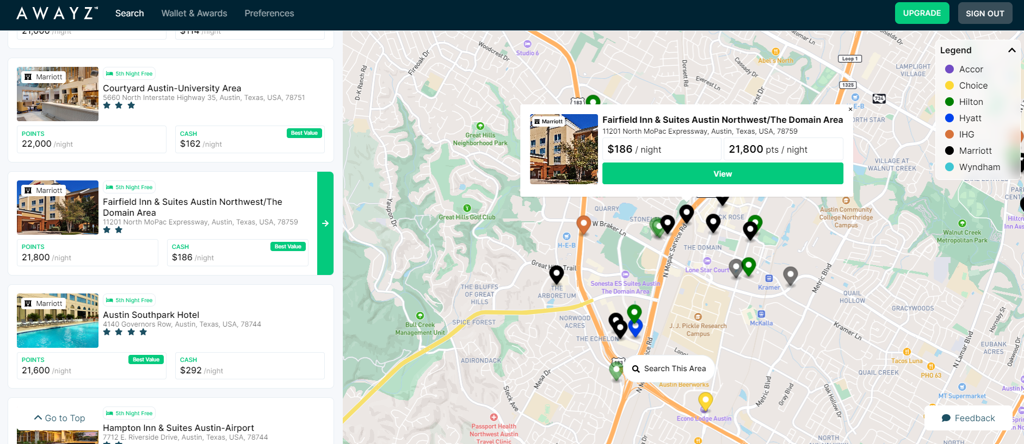Viewport: 1024px width, 444px height.
Task: Click the yellow Choice pin near Econo Lodge
Action: pos(705,401)
